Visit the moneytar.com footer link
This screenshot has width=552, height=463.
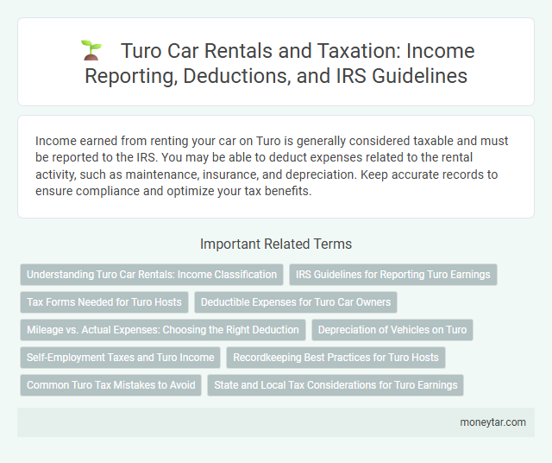point(492,422)
